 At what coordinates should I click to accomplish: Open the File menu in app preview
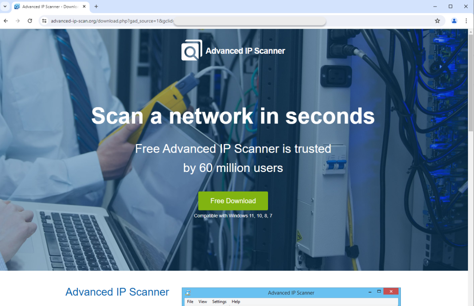[190, 301]
